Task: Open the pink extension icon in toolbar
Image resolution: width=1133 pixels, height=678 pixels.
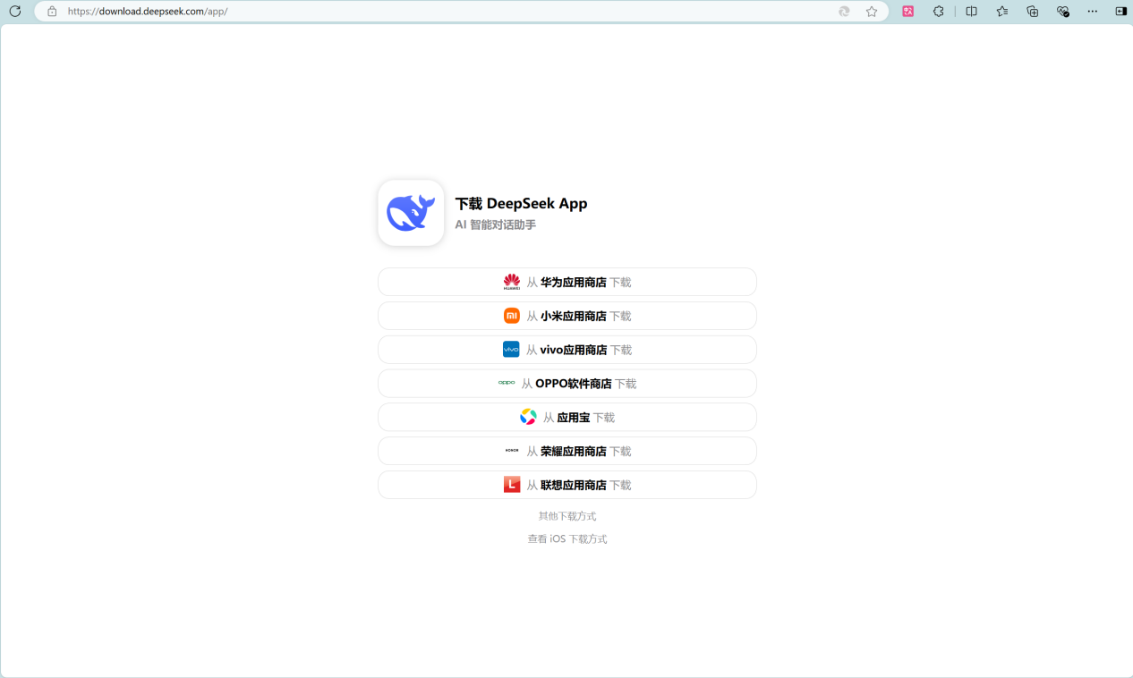Action: point(908,12)
